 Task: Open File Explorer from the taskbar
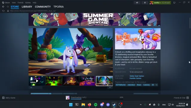click(83, 105)
